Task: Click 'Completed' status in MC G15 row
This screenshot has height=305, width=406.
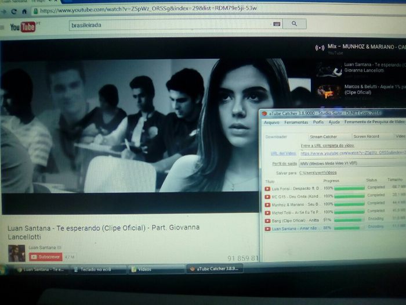Action: (376, 195)
